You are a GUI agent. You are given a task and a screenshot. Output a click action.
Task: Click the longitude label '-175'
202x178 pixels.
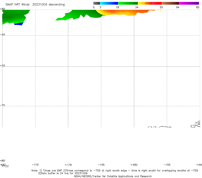[x=35, y=165]
